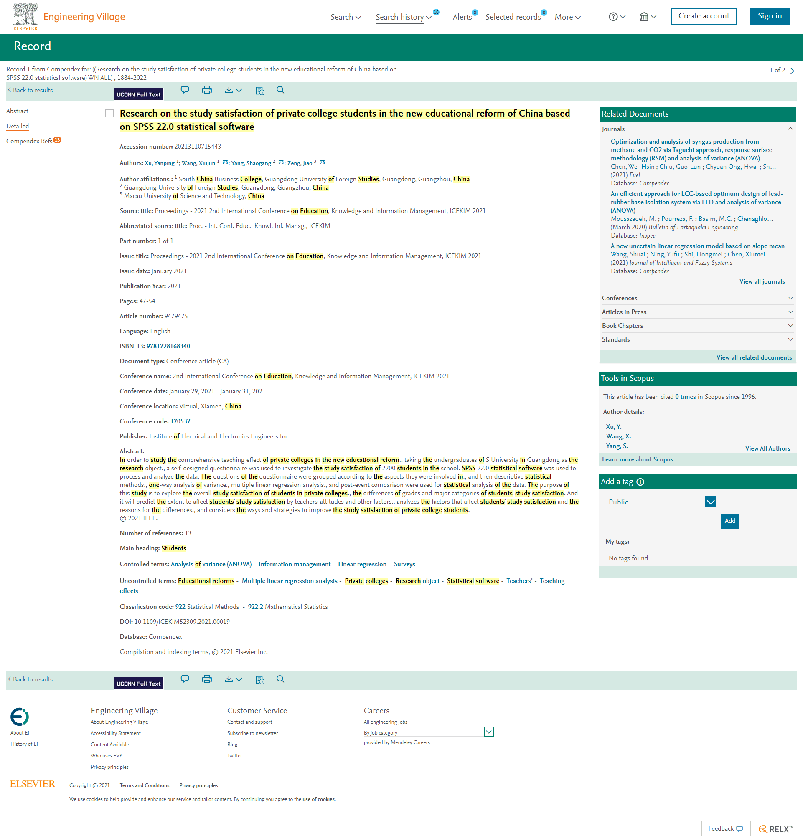The image size is (803, 836).
Task: Go to next record arrow
Action: (792, 71)
